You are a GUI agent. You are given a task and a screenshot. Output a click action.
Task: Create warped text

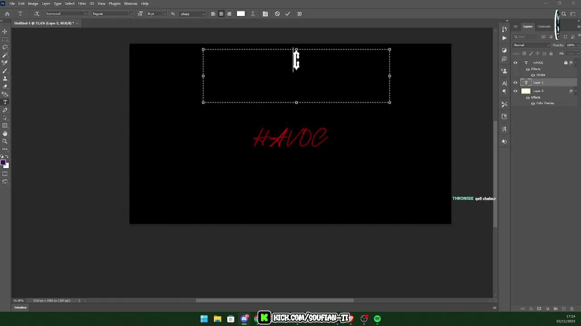click(x=253, y=14)
